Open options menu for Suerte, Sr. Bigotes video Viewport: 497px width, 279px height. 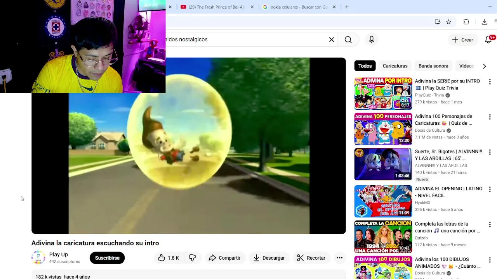pyautogui.click(x=490, y=152)
